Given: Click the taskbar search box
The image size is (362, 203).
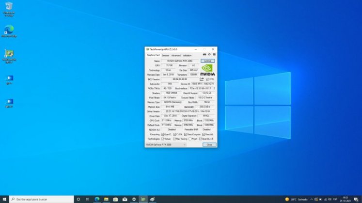Looking at the screenshot, I should pyautogui.click(x=42, y=199).
